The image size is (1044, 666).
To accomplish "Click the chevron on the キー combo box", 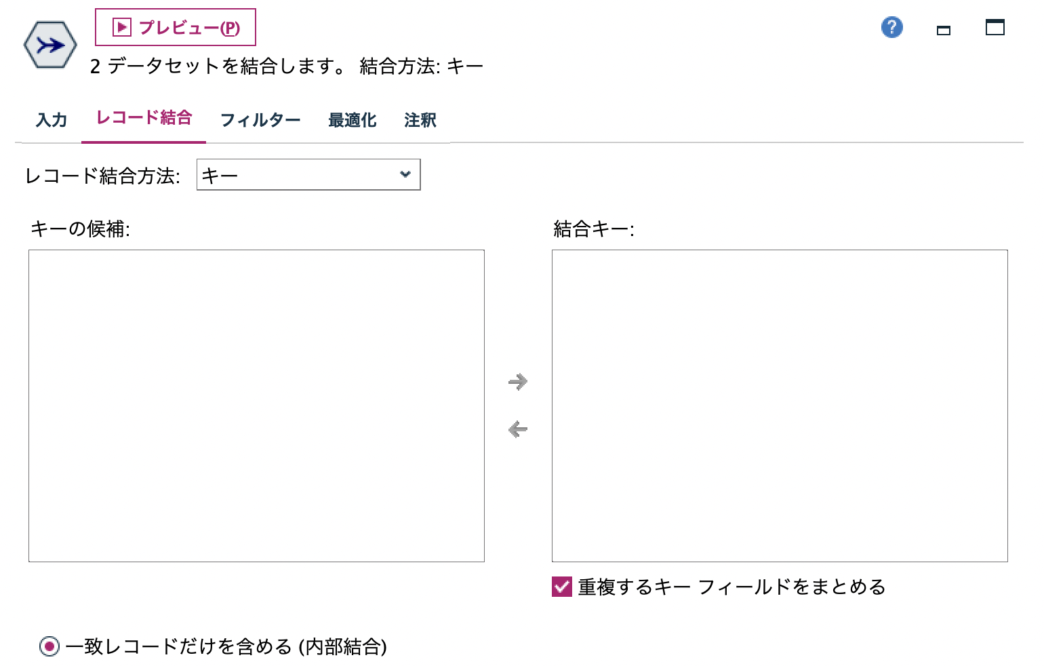I will pyautogui.click(x=405, y=174).
